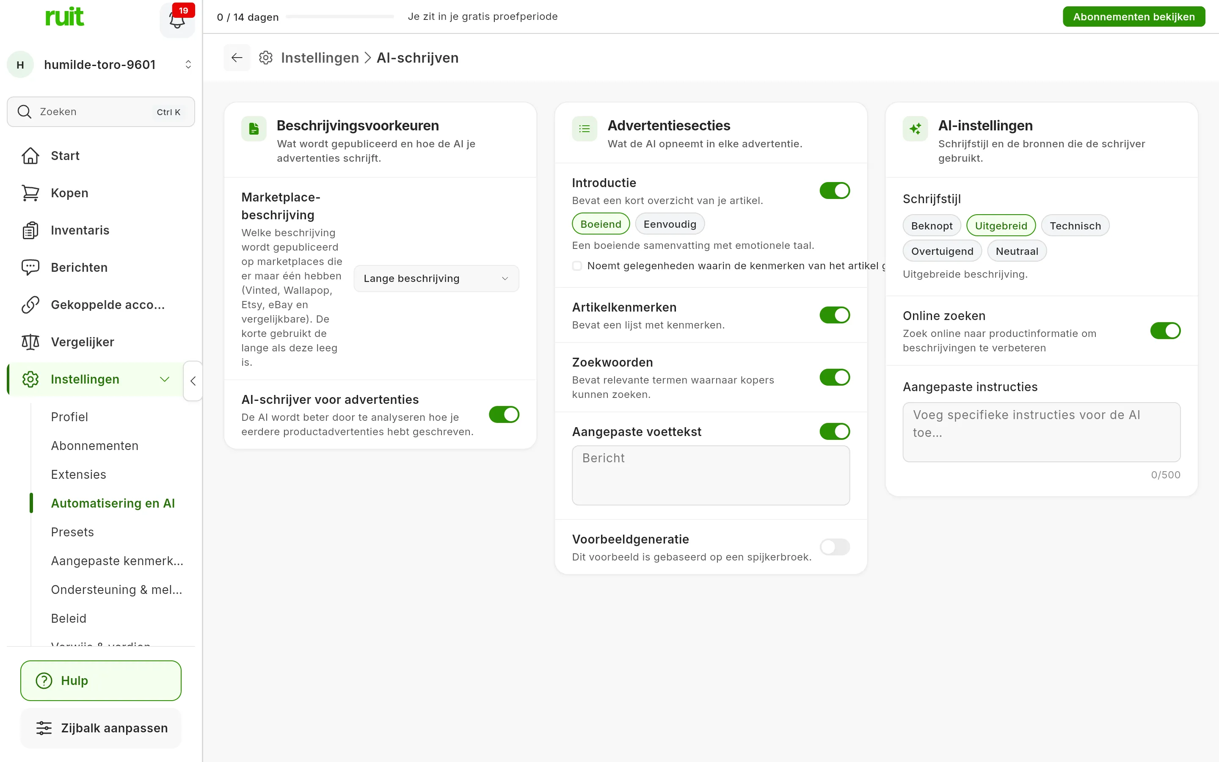Click the Instellingen gear icon in sidebar
The height and width of the screenshot is (762, 1219).
(x=30, y=379)
